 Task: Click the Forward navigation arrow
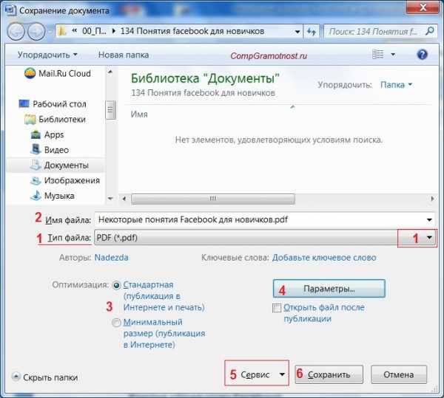(36, 31)
